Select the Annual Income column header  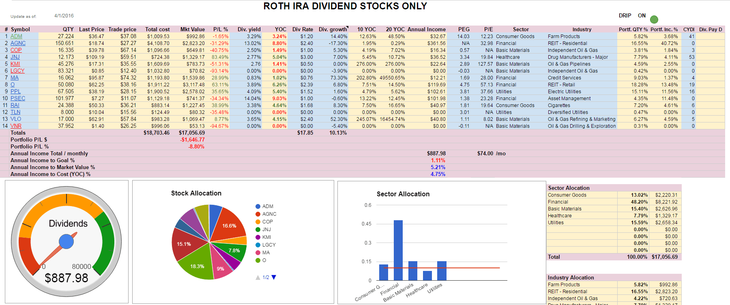(x=426, y=29)
